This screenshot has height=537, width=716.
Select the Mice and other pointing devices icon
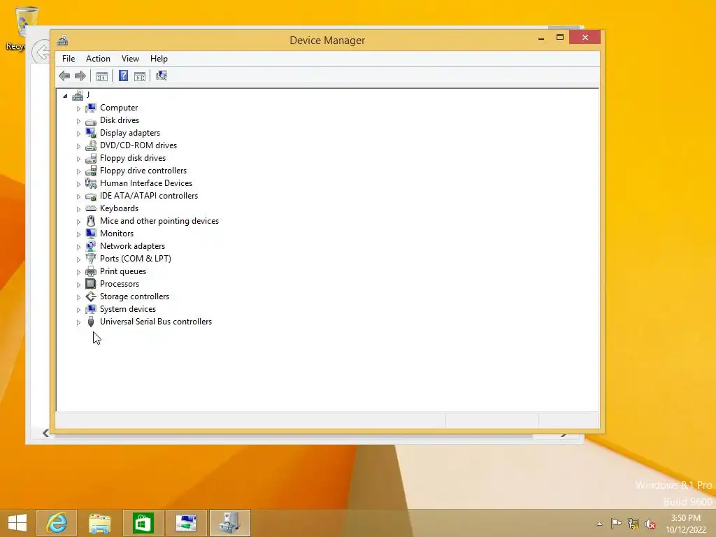pyautogui.click(x=91, y=221)
